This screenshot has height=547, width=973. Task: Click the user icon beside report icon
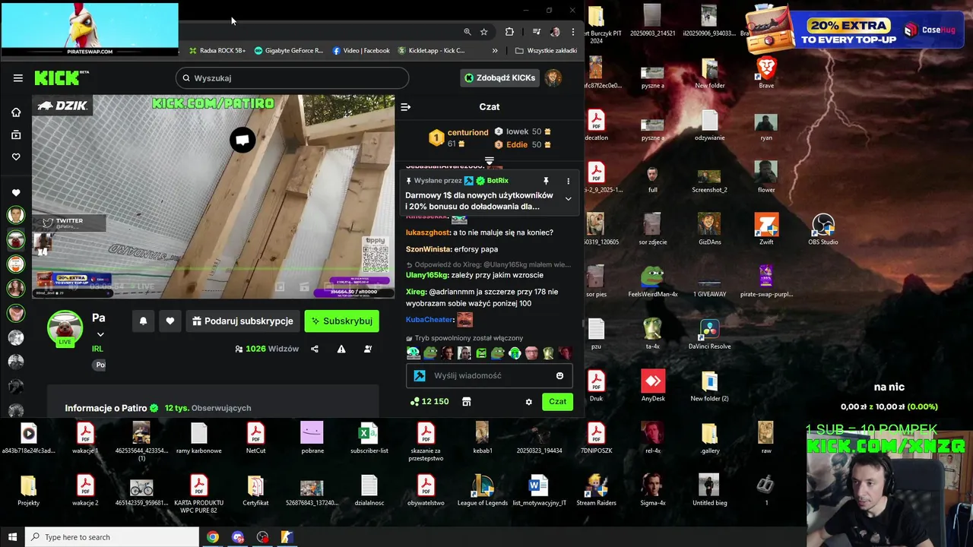(368, 349)
